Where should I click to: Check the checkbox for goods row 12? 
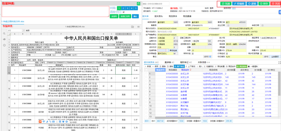(x=146, y=113)
